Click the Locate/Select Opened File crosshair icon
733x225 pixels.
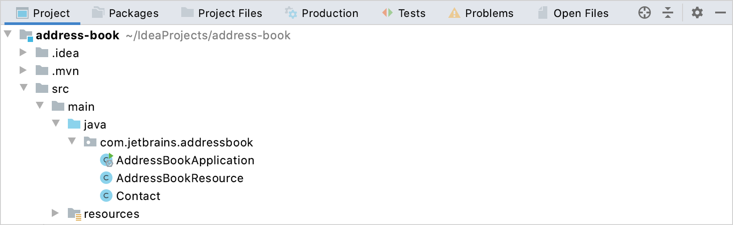click(x=644, y=13)
